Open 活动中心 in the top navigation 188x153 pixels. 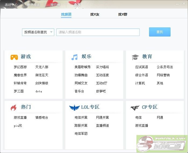(11, 5)
